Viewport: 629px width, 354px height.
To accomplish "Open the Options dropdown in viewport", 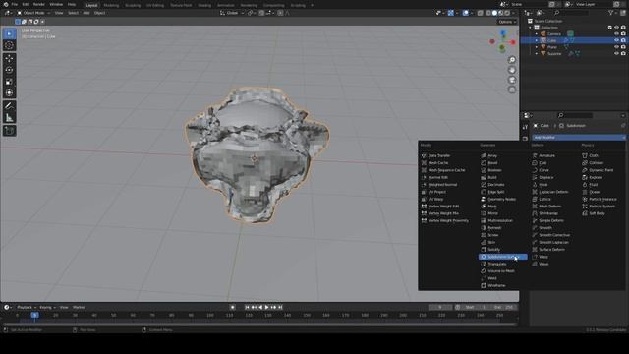I will coord(507,22).
